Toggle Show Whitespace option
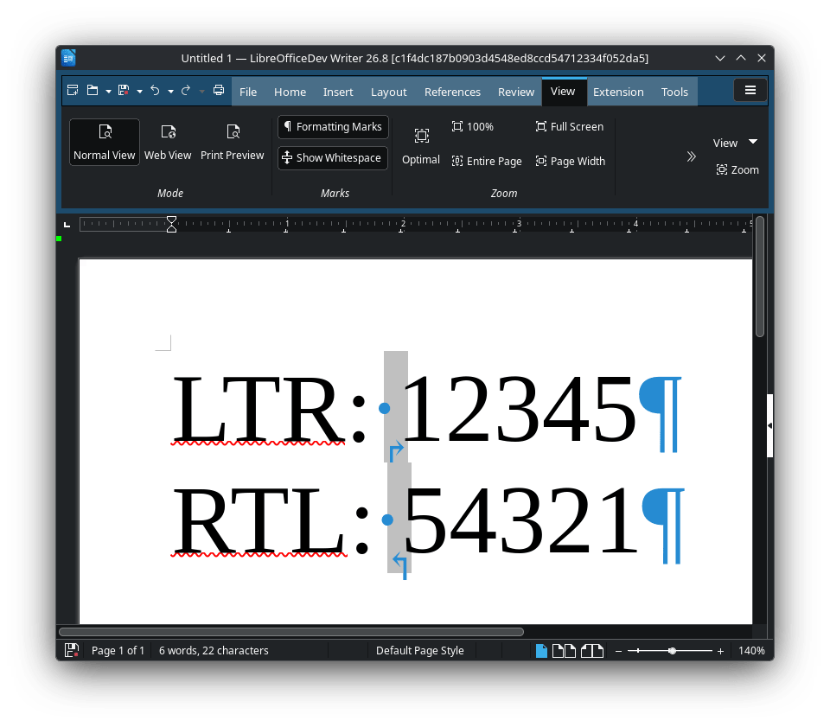This screenshot has height=727, width=830. (x=333, y=158)
